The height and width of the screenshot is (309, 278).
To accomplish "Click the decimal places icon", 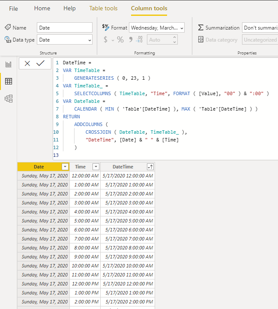I will (139, 39).
